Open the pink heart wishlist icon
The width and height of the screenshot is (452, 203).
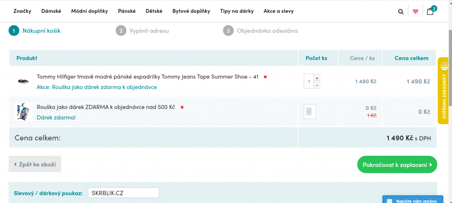click(x=415, y=11)
